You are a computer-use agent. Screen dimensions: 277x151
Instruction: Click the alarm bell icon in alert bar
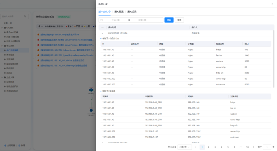(40, 26)
